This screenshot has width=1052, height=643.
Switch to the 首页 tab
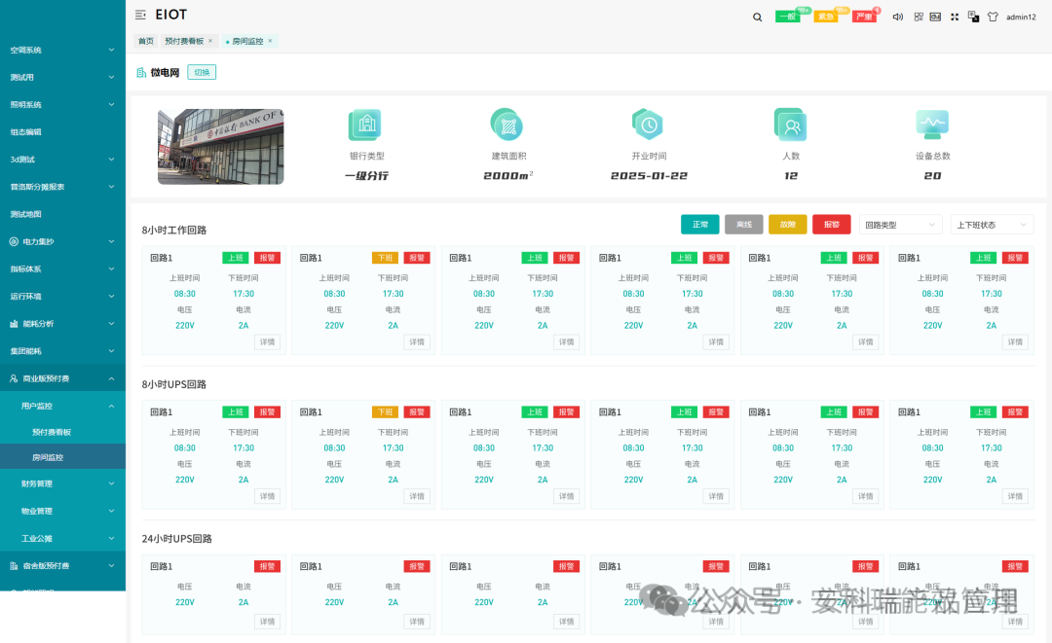point(145,41)
